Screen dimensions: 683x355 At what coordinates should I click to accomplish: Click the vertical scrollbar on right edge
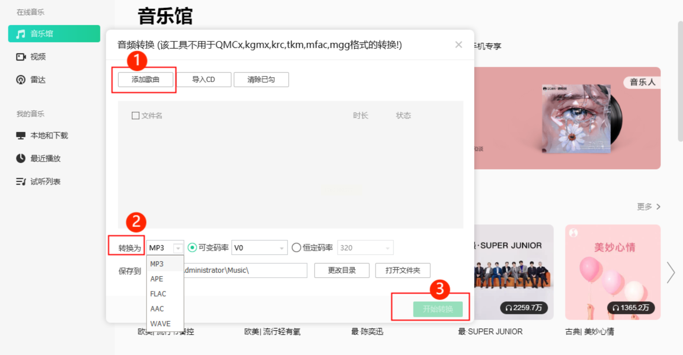point(680,81)
